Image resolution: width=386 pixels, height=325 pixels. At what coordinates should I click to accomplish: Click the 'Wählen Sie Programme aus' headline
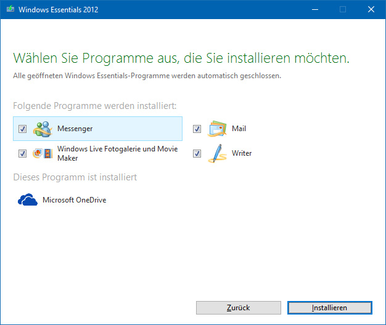click(x=181, y=58)
